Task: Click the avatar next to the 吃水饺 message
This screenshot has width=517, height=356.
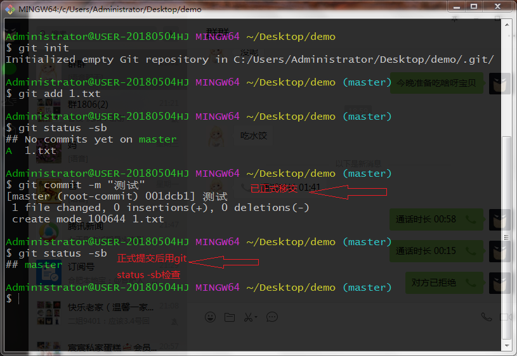Action: coord(216,137)
